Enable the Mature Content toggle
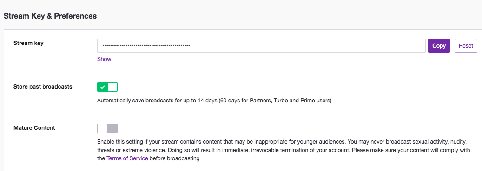 [107, 128]
